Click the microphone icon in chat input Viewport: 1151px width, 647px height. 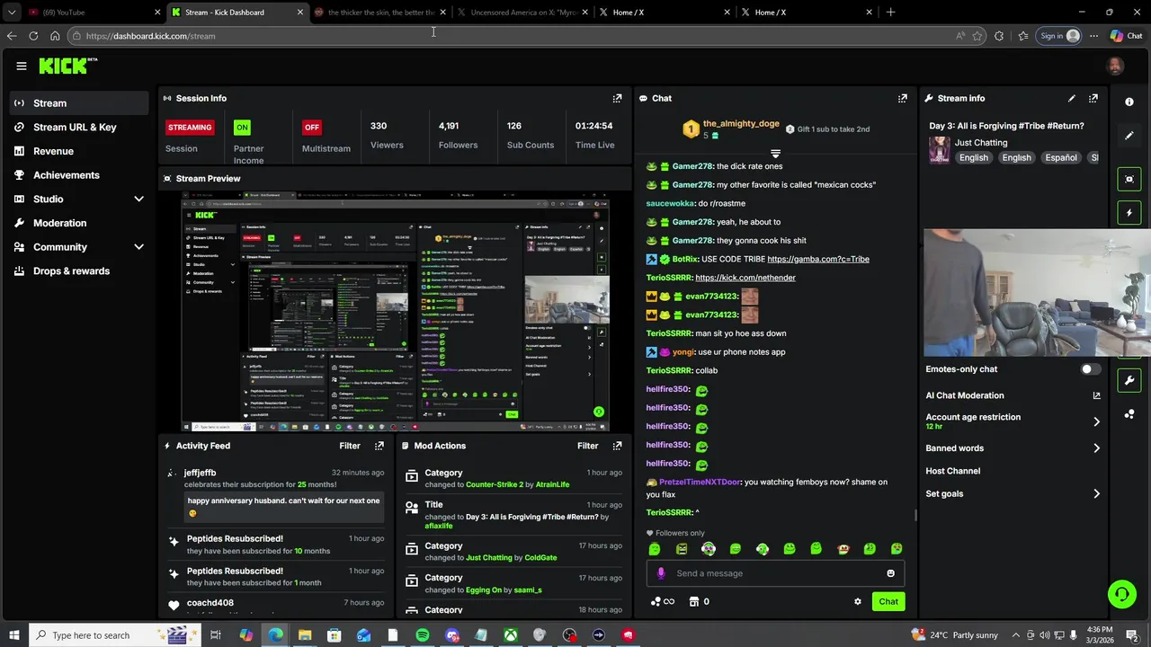click(661, 573)
